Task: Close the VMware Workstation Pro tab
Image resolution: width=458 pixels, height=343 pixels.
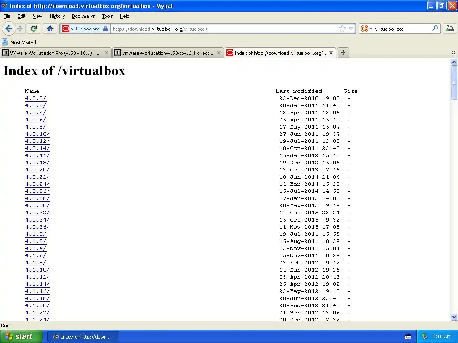Action: 106,53
